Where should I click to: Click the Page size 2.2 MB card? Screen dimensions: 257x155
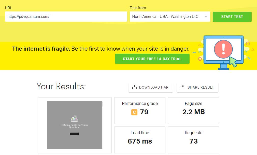[x=193, y=110]
